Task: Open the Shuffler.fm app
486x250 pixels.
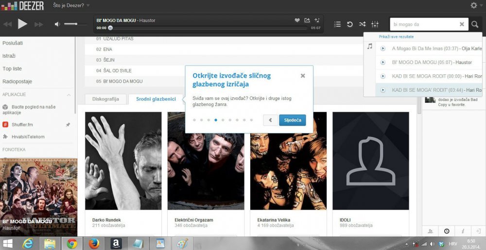Action: 22,125
